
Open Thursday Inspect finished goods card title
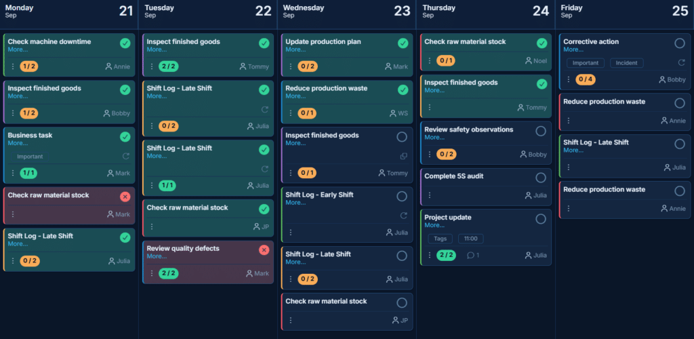click(x=461, y=82)
